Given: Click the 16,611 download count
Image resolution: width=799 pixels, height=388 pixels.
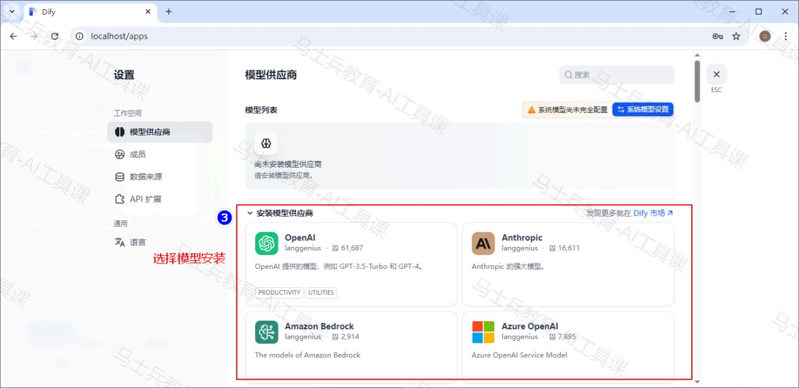Looking at the screenshot, I should (568, 248).
